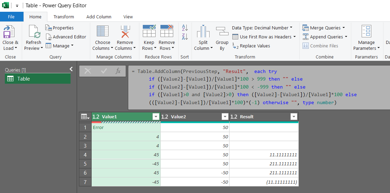Cancel formula edit with X button

[87, 71]
